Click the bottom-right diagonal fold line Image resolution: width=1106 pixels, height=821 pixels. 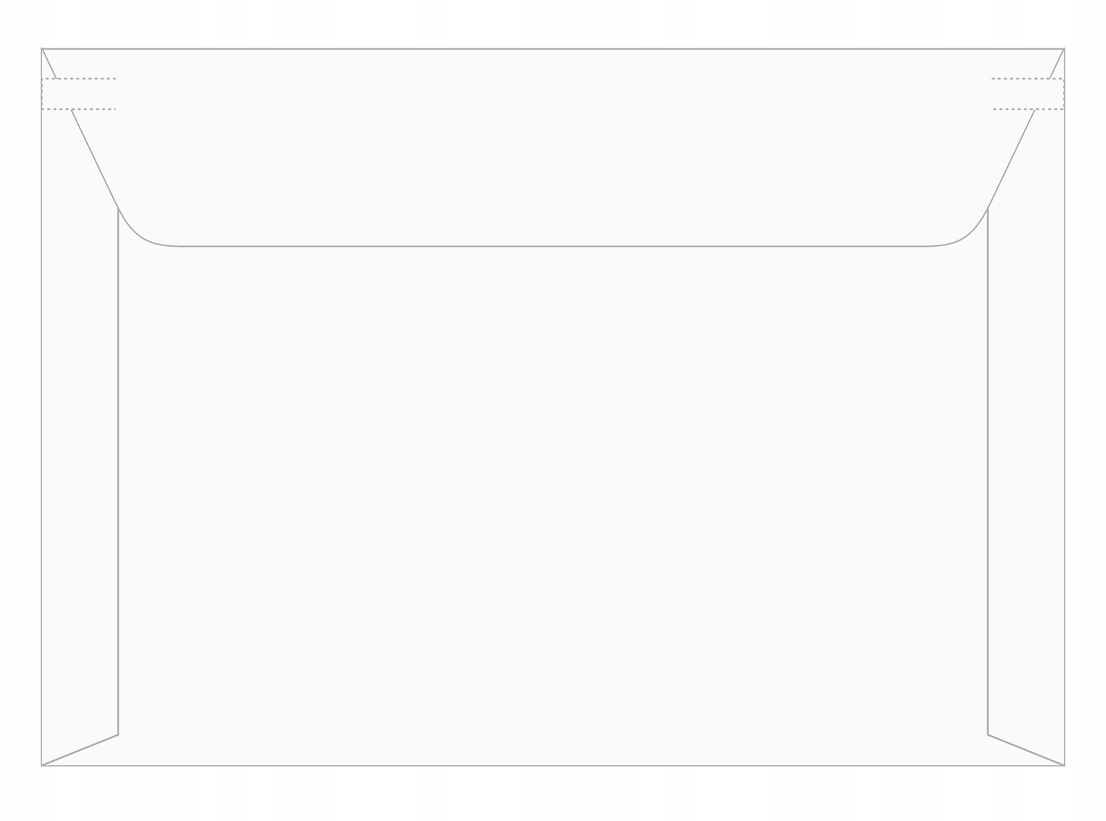point(1027,750)
